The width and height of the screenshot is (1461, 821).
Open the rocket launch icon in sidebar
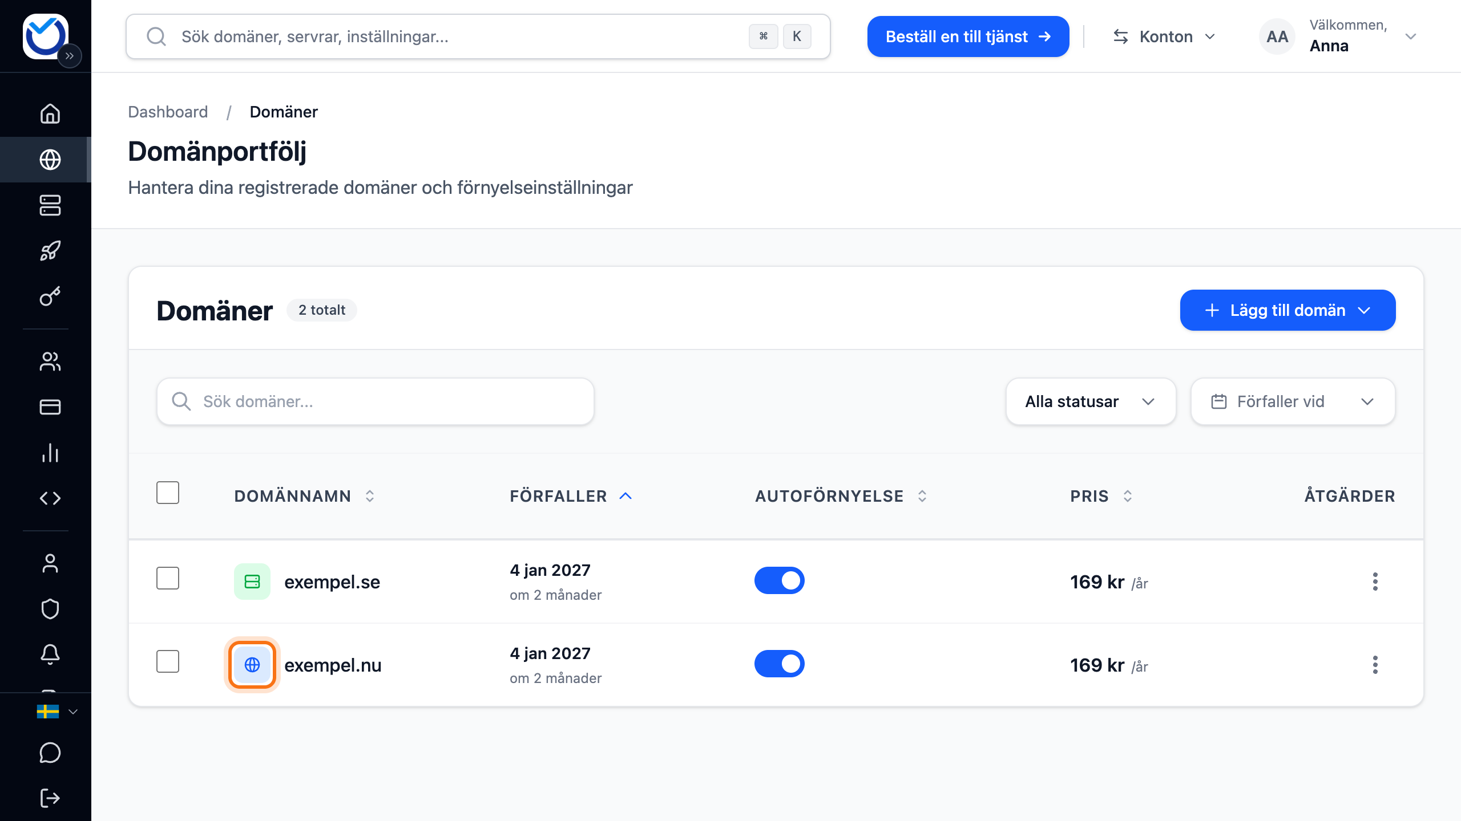(50, 251)
